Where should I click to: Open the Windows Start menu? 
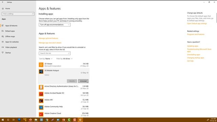point(3,120)
